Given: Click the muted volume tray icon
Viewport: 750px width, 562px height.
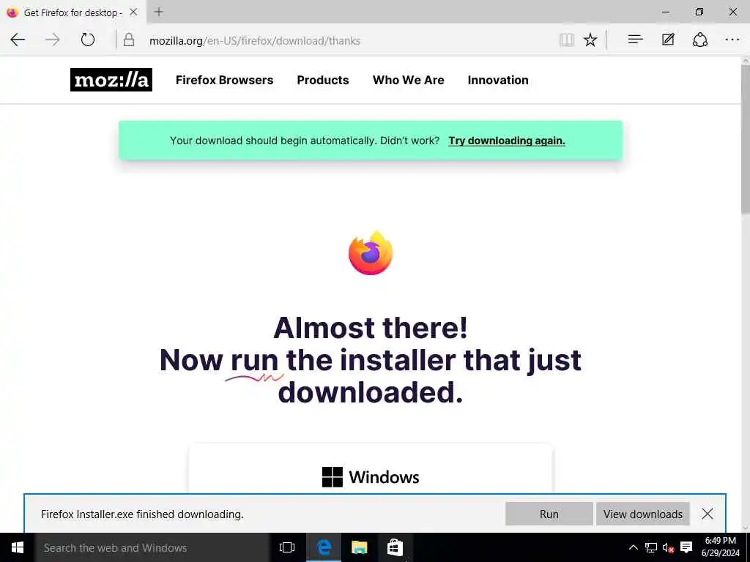Looking at the screenshot, I should [x=668, y=547].
